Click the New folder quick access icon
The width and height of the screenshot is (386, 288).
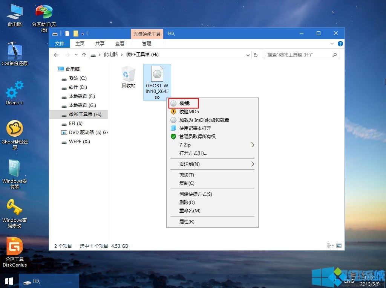tap(76, 33)
